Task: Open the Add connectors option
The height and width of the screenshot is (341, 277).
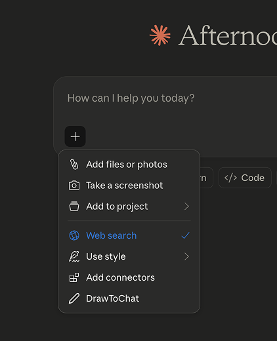Action: click(129, 277)
